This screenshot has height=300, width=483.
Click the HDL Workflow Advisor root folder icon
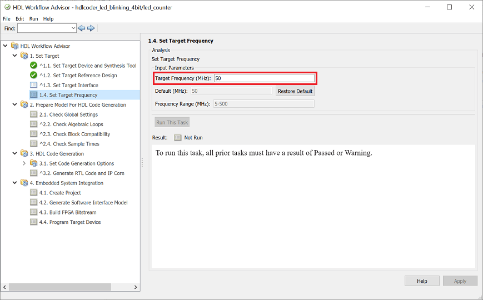point(14,46)
